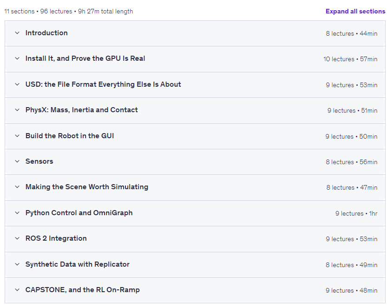Click chevron next to Making the Scene
The image size is (387, 307).
(x=17, y=187)
